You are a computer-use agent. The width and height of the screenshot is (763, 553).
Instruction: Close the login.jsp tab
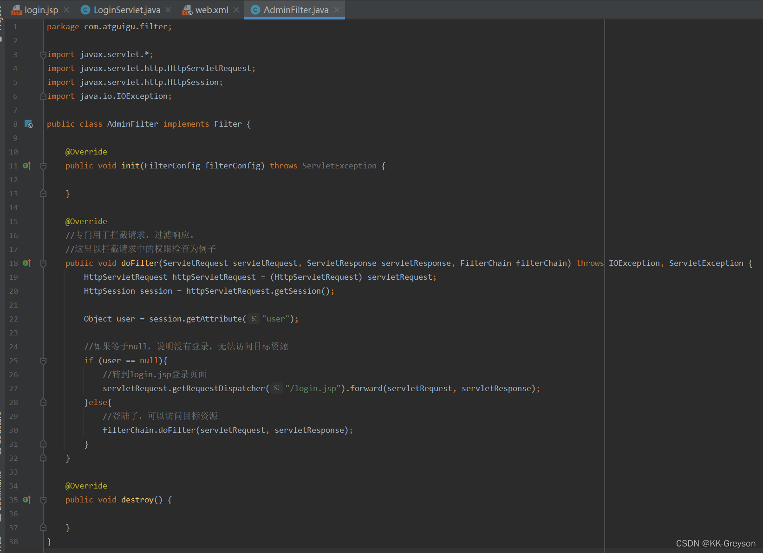point(66,10)
